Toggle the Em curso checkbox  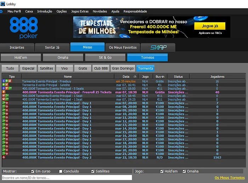[x=33, y=171]
